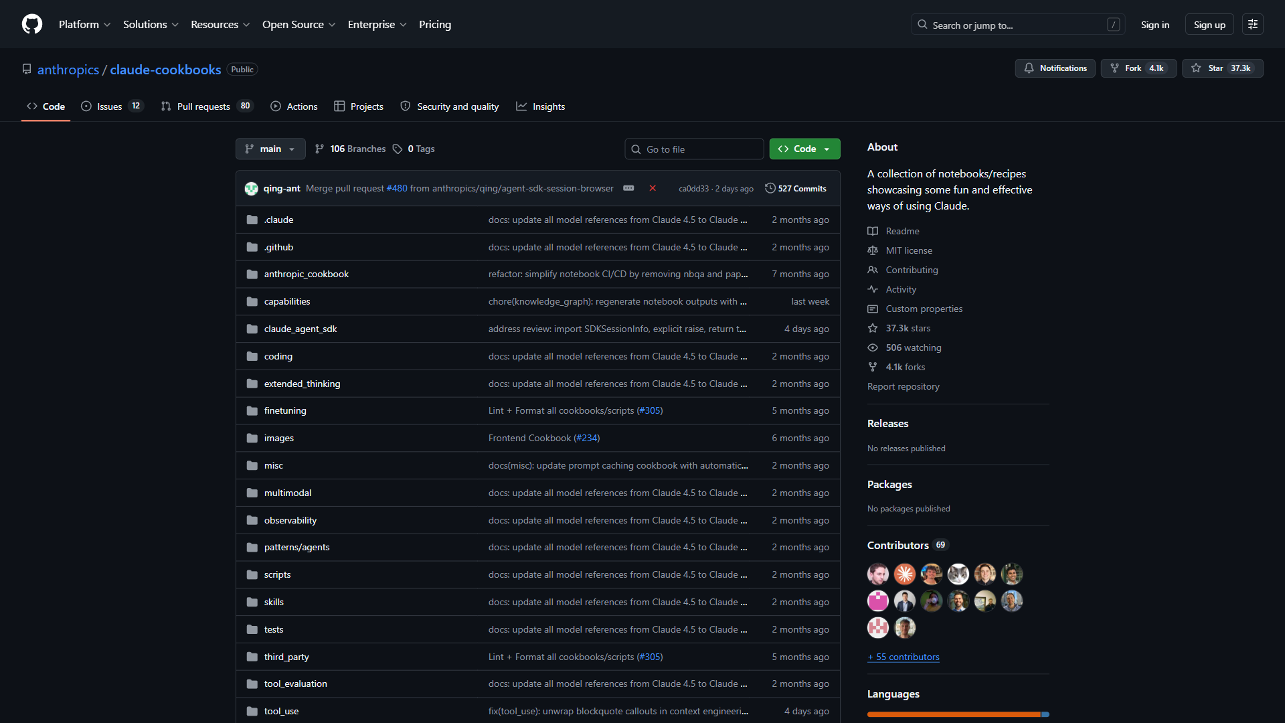
Task: Open the anthropics owner link
Action: [68, 70]
